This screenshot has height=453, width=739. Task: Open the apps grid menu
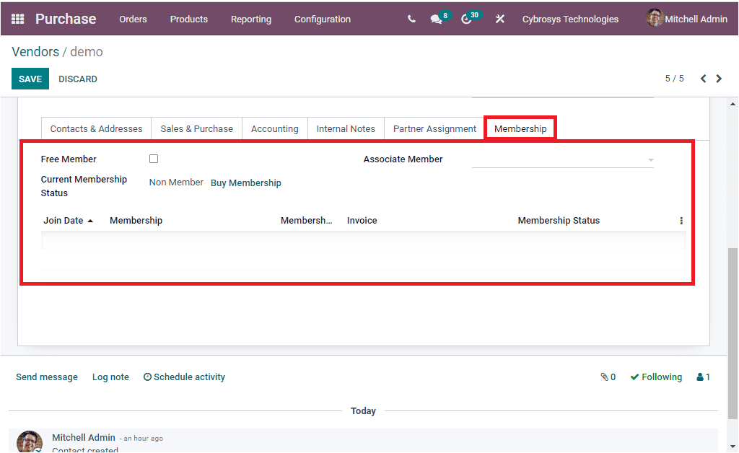(x=17, y=19)
